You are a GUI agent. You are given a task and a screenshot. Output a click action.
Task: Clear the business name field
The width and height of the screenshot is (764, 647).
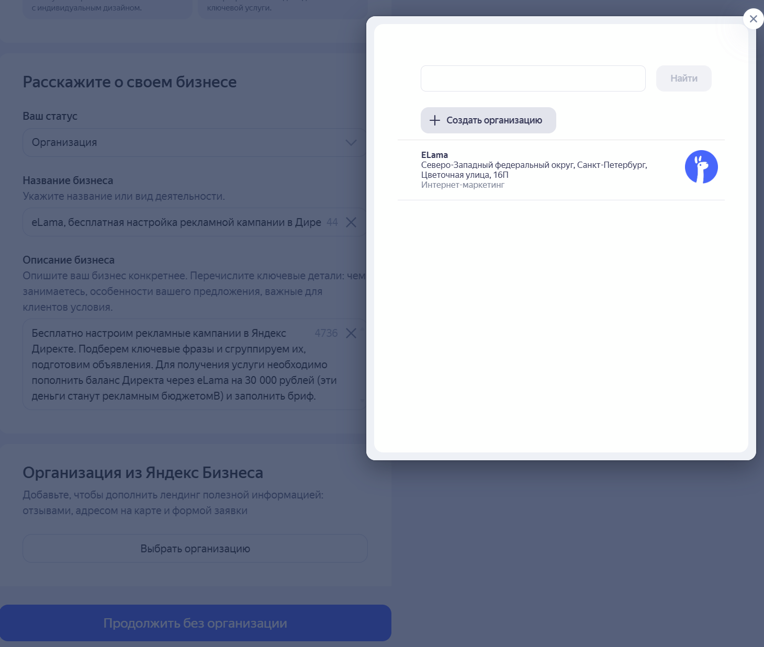click(351, 222)
